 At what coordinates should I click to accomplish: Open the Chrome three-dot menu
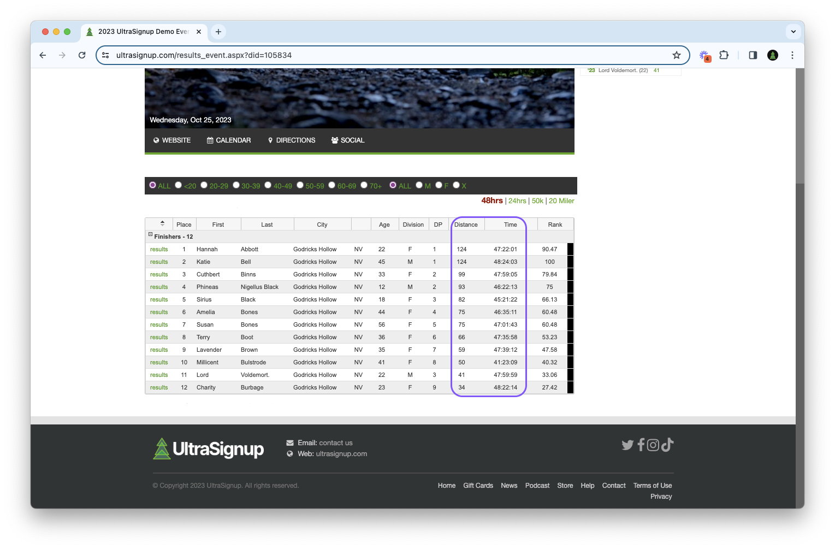[x=792, y=55]
